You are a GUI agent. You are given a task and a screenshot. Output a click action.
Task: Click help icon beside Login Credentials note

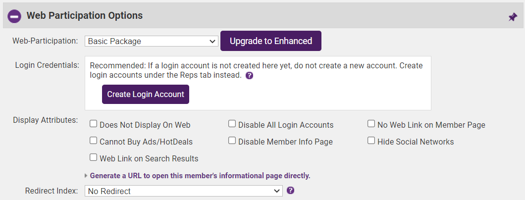250,76
